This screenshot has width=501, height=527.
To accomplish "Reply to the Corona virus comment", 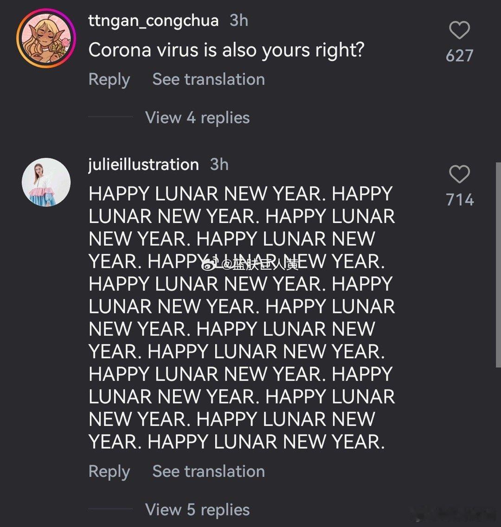I will 109,79.
